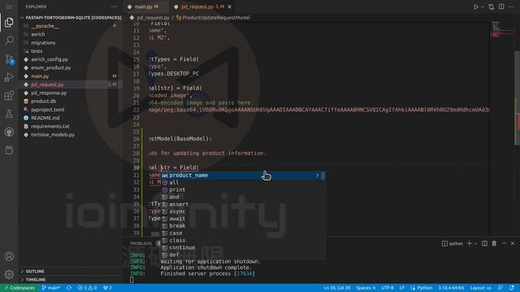This screenshot has width=520, height=292.
Task: Open the Explorer view in activity bar
Action: click(9, 23)
